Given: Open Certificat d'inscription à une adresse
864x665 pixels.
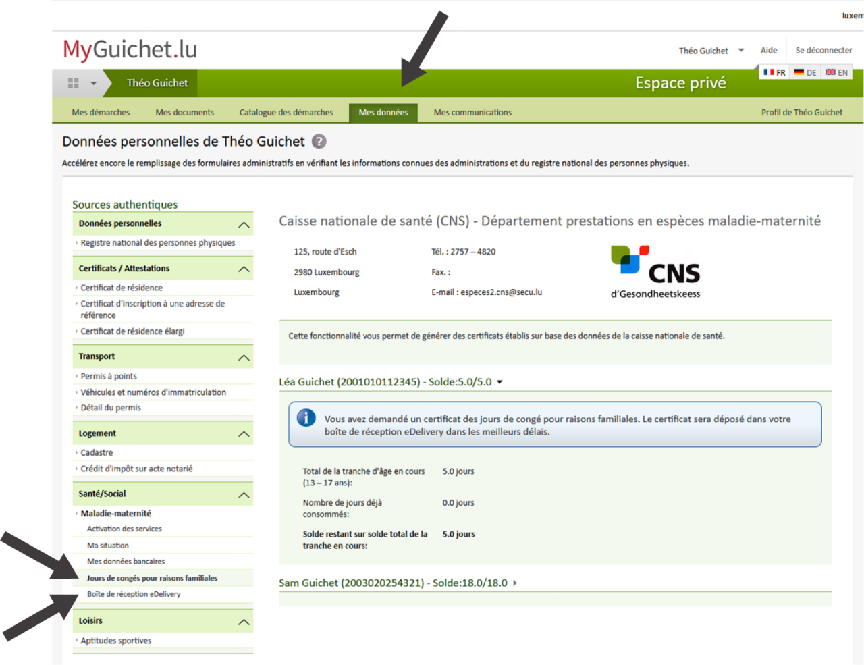Looking at the screenshot, I should pos(153,309).
